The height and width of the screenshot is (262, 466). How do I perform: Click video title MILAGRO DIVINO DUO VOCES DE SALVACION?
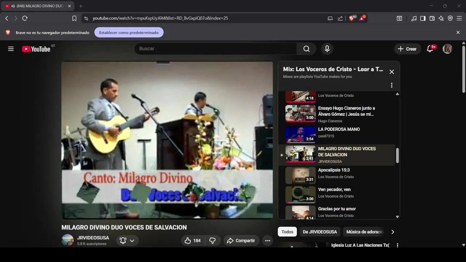pyautogui.click(x=124, y=227)
